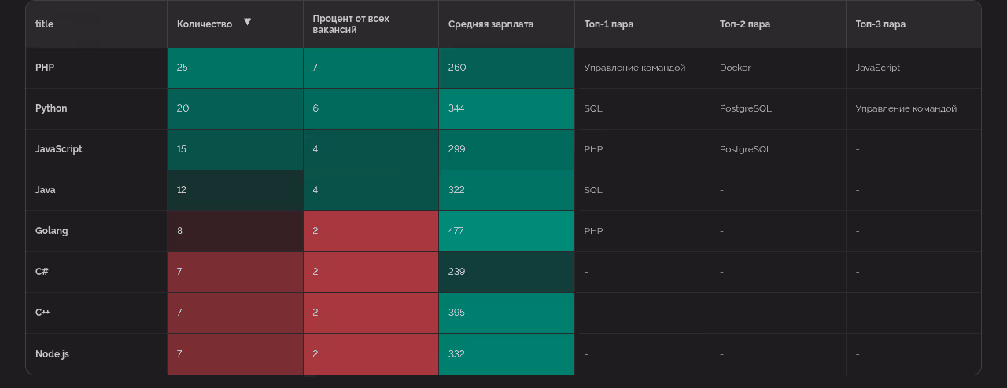The image size is (1007, 388).
Task: Select the PHP row title cell
Action: [x=45, y=68]
